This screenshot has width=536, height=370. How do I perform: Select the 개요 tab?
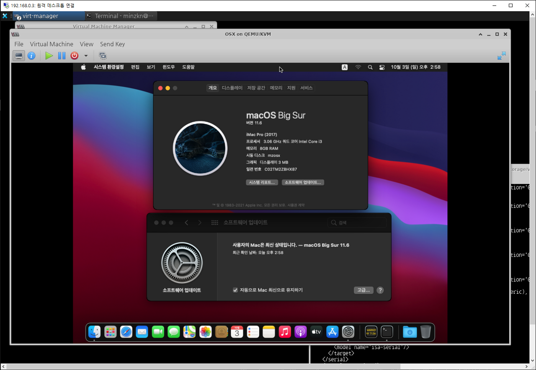click(x=213, y=88)
